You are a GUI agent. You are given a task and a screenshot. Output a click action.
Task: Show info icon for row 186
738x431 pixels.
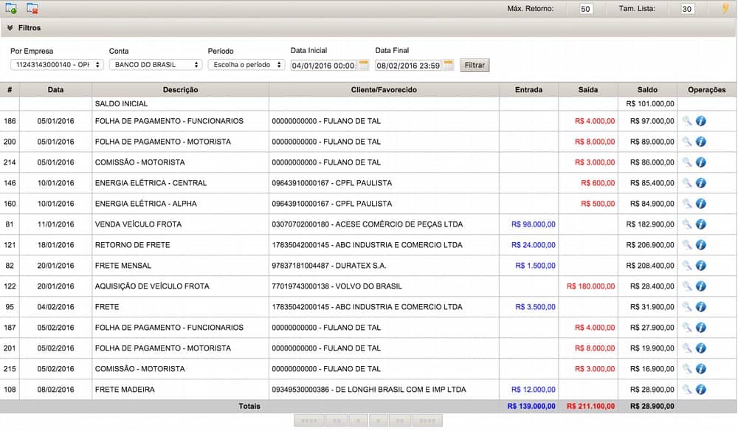pyautogui.click(x=701, y=121)
